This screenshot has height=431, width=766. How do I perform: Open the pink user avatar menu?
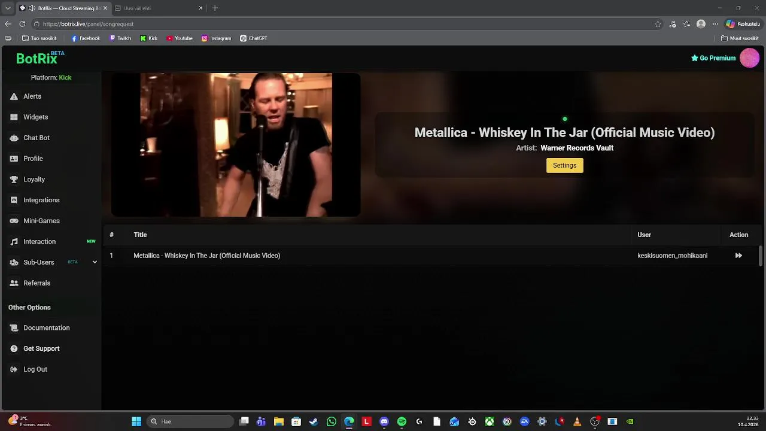tap(749, 58)
